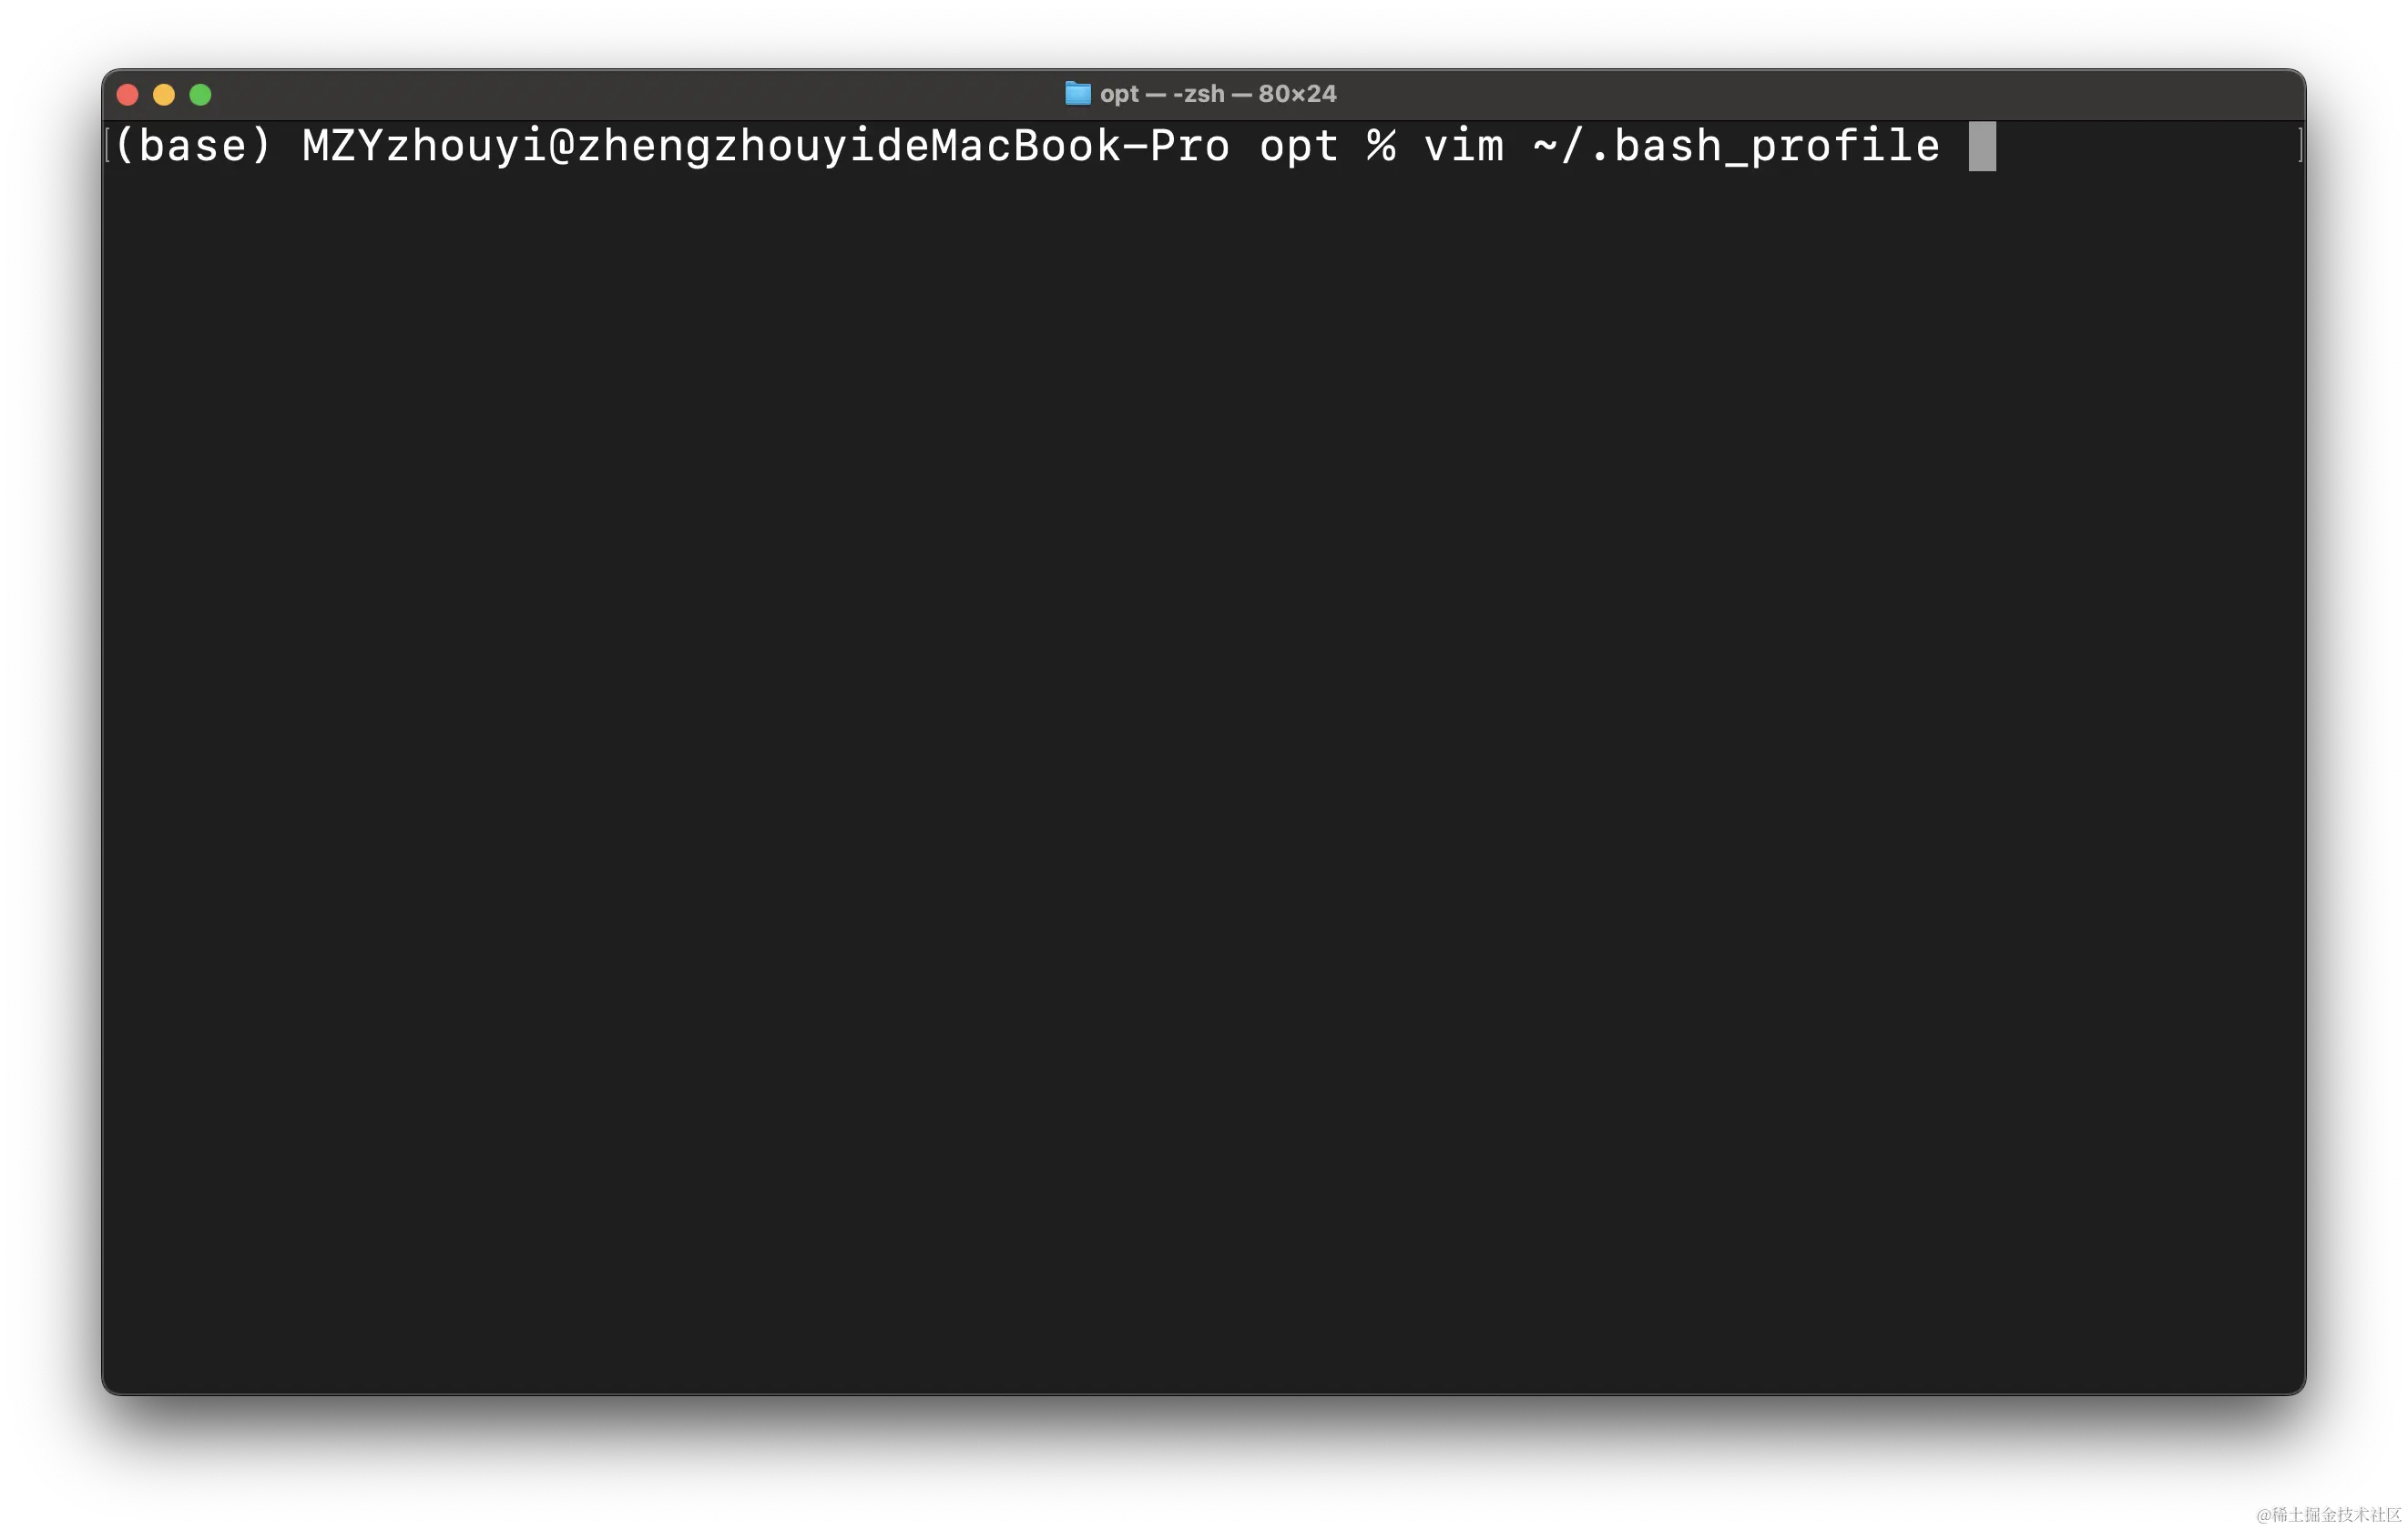Click the % prompt symbol
This screenshot has width=2408, height=1530.
pyautogui.click(x=1381, y=147)
